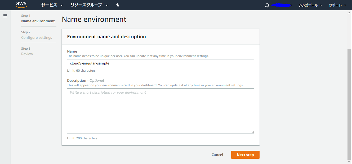Open the account dropdown beside the bell
This screenshot has width=352, height=164.
282,5
